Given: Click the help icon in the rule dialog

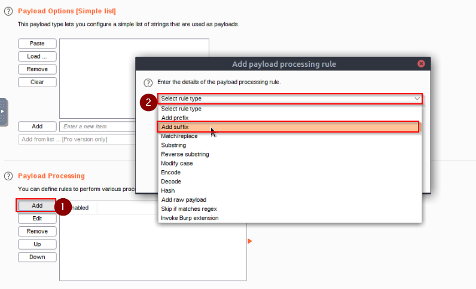Looking at the screenshot, I should [148, 82].
